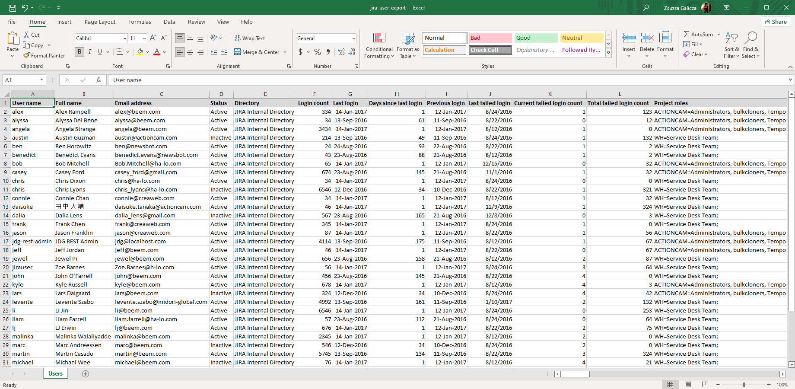Image resolution: width=795 pixels, height=389 pixels.
Task: Expand the General number format dropdown
Action: (x=353, y=38)
